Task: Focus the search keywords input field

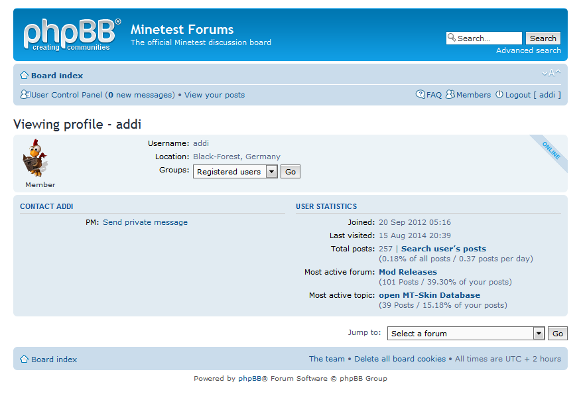Action: [x=488, y=38]
